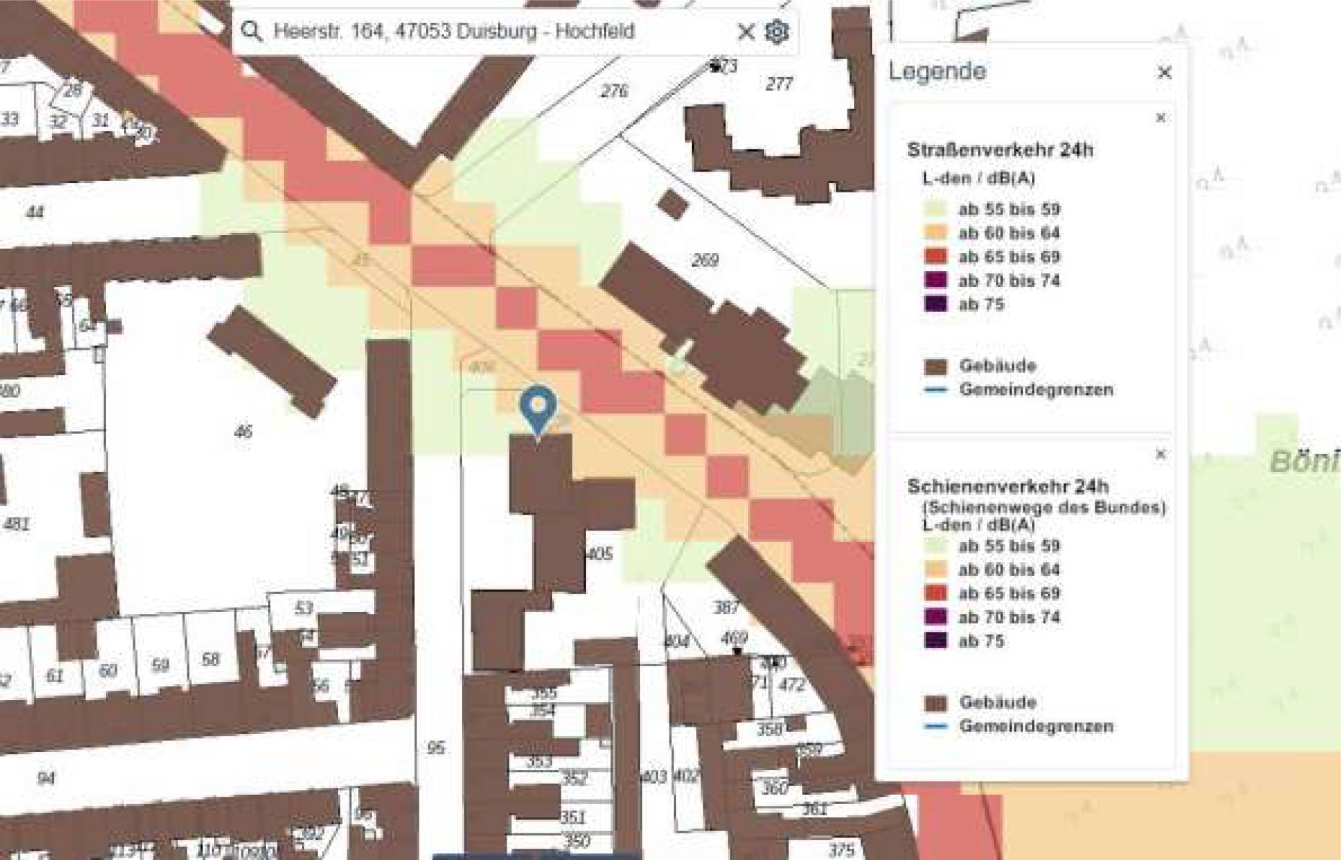Click parcel number 375 on map
Screen dimensions: 1341x860
point(841,850)
